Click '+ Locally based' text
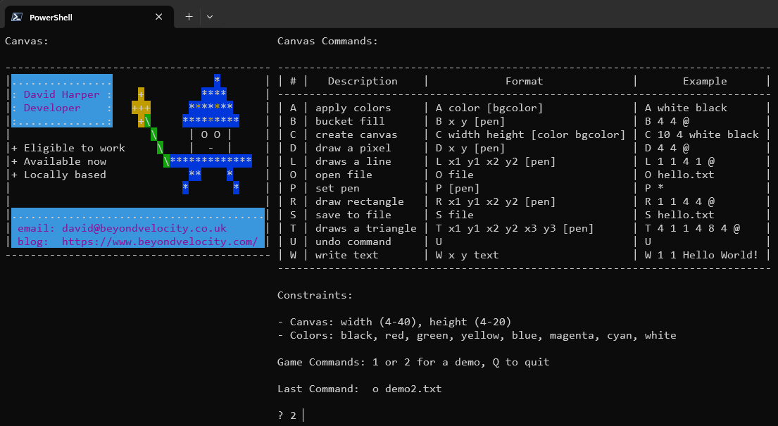The image size is (778, 426). tap(59, 175)
